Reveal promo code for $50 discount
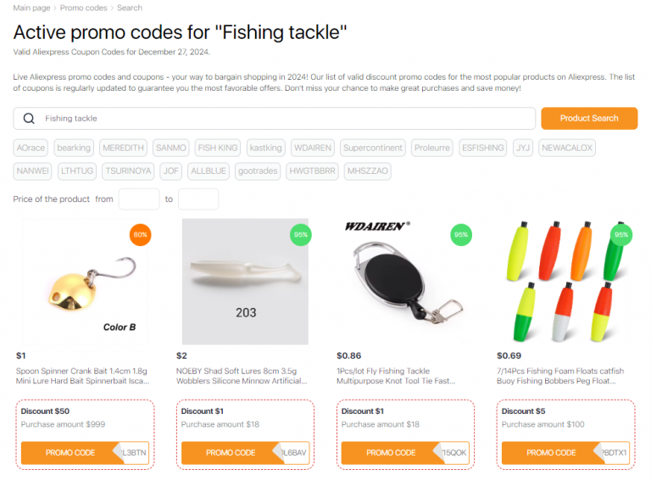 click(x=71, y=453)
